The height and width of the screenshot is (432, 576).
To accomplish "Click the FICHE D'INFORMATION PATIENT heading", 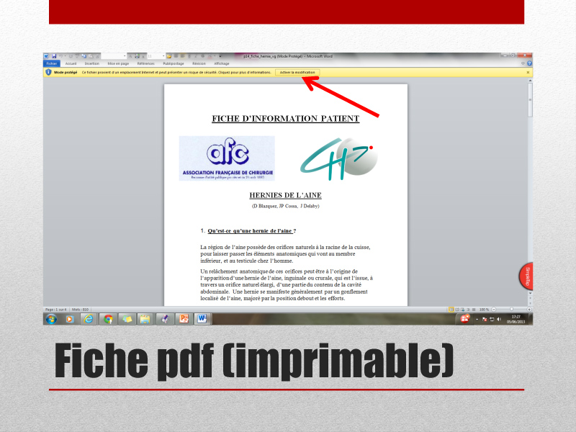I will click(x=285, y=118).
